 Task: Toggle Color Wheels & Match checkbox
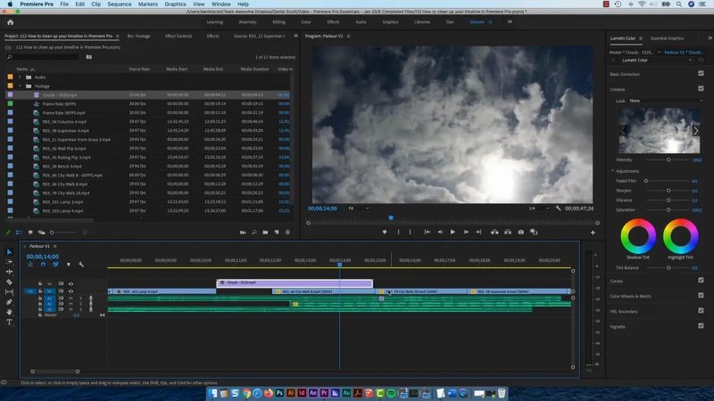point(701,296)
